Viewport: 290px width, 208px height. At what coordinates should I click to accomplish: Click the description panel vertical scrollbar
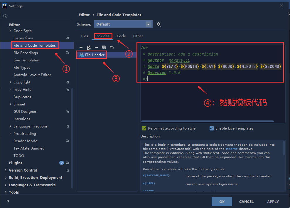(x=284, y=148)
